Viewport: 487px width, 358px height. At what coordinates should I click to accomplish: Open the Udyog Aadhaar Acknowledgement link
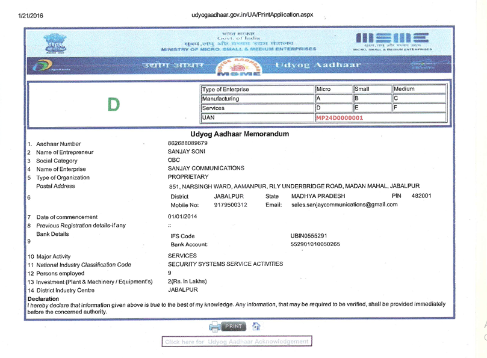pyautogui.click(x=237, y=342)
